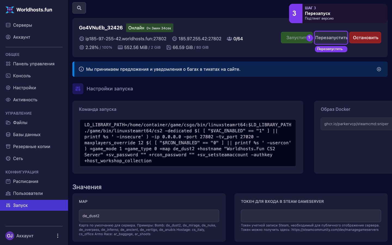
Task: Click the Запустить button
Action: (297, 38)
